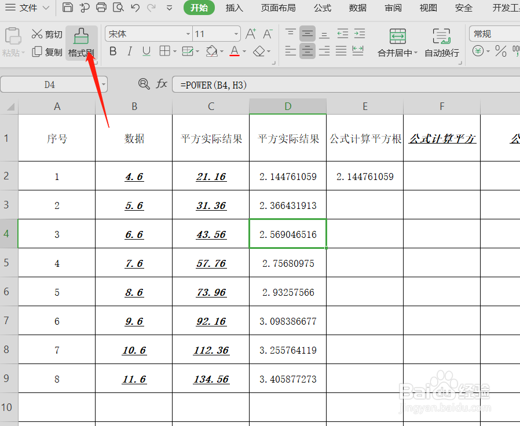Viewport: 520px width, 426px height.
Task: Align text right
Action: coord(324,52)
